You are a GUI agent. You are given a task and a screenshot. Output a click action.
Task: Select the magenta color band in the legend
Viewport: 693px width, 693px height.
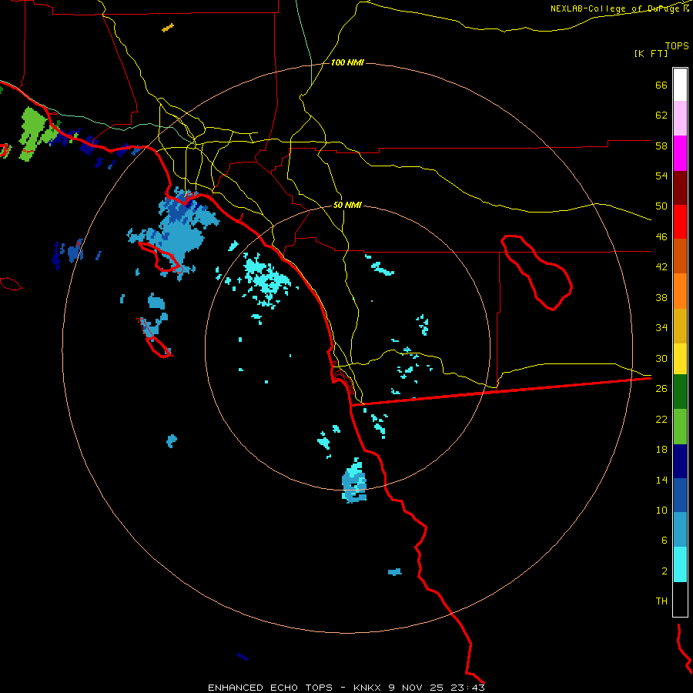point(680,153)
